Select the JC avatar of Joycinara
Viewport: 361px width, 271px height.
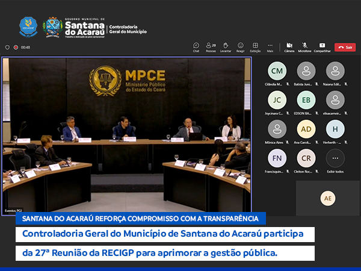tap(277, 100)
